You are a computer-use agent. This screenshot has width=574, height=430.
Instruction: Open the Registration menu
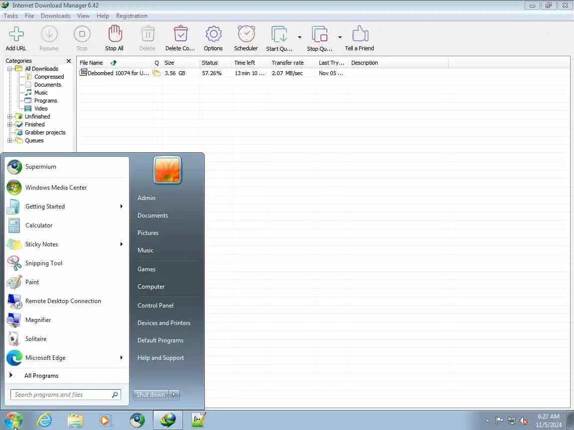(132, 16)
